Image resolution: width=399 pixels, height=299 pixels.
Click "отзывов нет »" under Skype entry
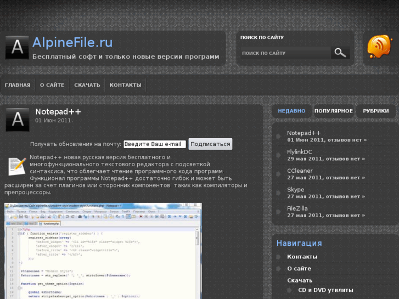345,196
